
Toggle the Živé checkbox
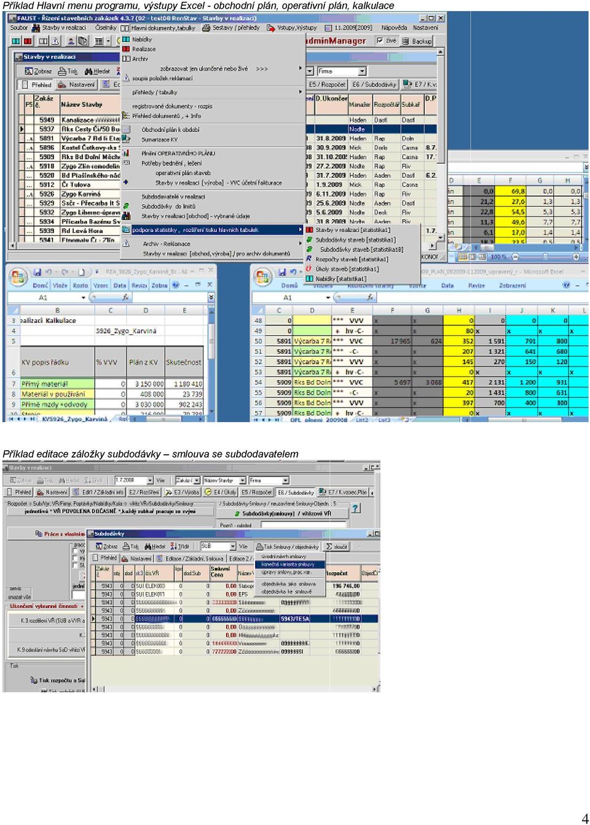click(x=380, y=41)
